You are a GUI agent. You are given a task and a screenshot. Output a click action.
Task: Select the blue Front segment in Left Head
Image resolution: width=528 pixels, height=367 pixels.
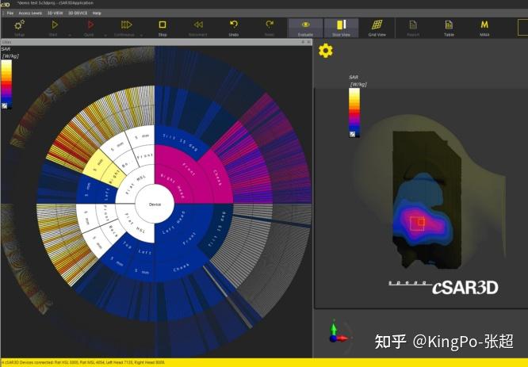click(189, 239)
